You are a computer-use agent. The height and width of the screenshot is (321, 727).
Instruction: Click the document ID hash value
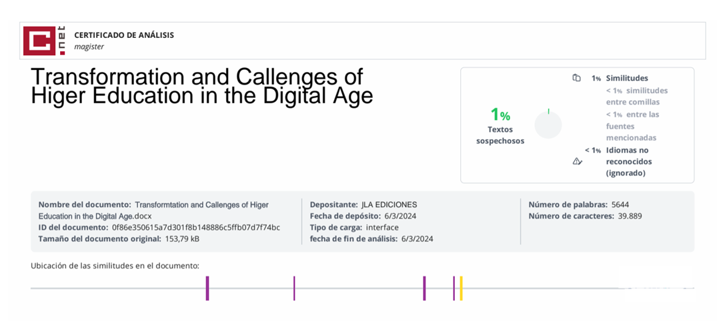[195, 227]
